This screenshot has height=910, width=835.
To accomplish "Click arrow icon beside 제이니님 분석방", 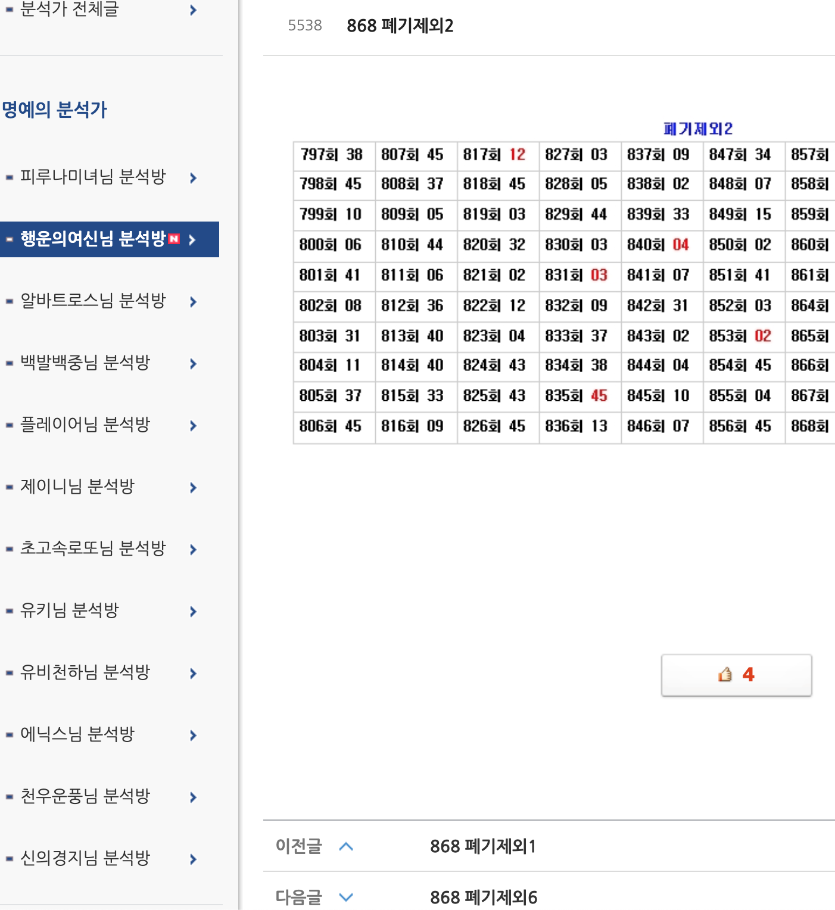I will point(193,487).
